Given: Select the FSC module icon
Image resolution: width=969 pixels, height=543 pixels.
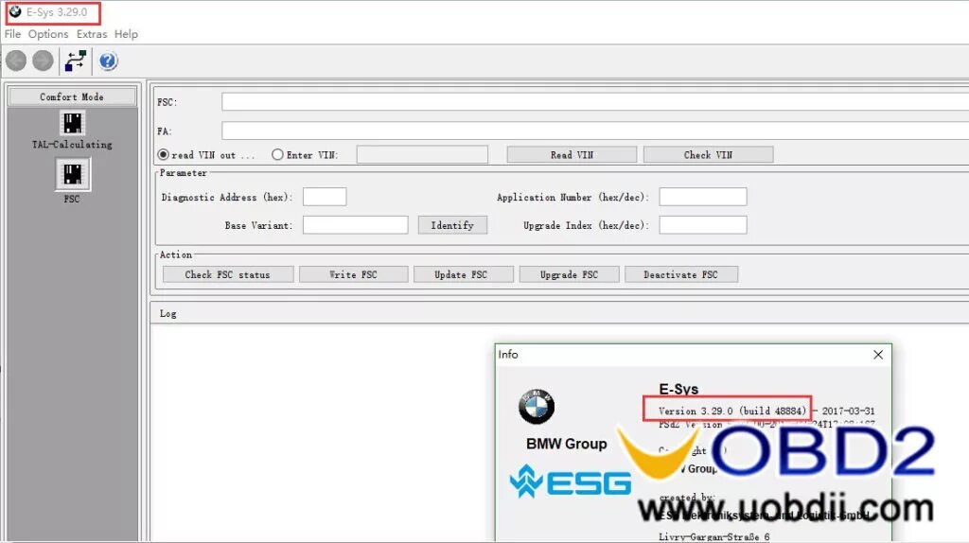Looking at the screenshot, I should [72, 174].
